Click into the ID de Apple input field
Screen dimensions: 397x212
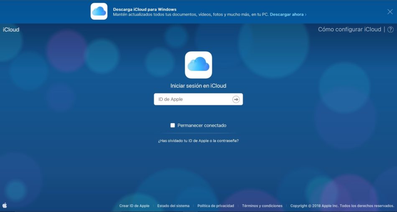coord(198,99)
